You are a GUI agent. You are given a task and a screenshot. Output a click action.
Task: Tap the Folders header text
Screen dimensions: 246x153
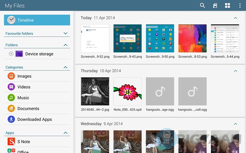point(12,45)
